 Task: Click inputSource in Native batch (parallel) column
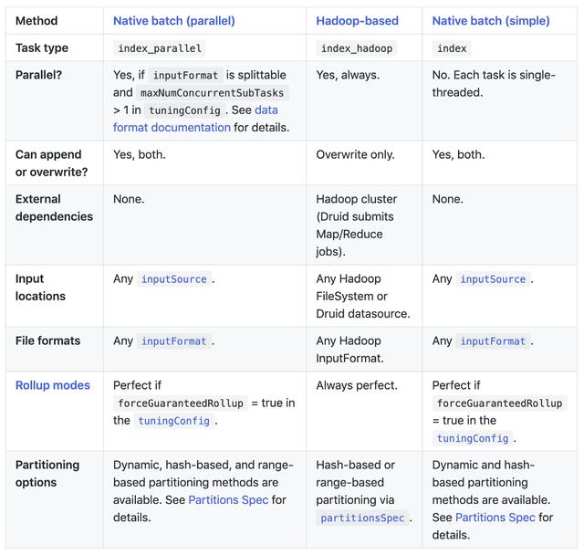coord(173,279)
